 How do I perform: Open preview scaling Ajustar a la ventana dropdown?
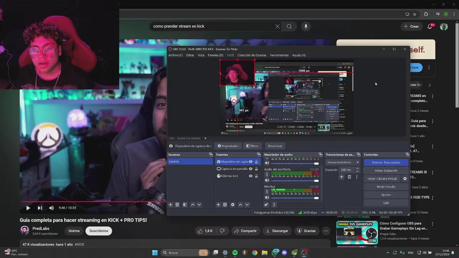pos(205,138)
